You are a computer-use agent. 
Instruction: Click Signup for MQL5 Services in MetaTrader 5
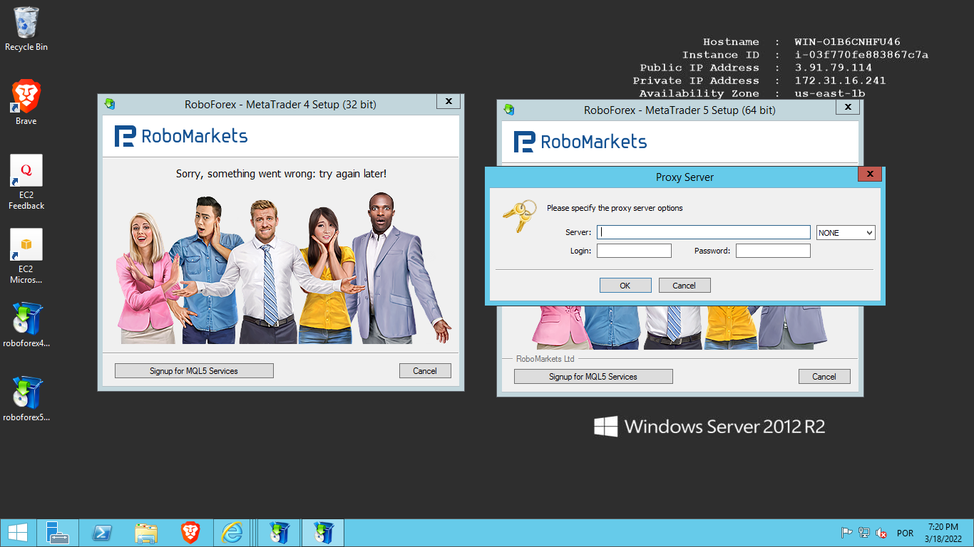593,377
